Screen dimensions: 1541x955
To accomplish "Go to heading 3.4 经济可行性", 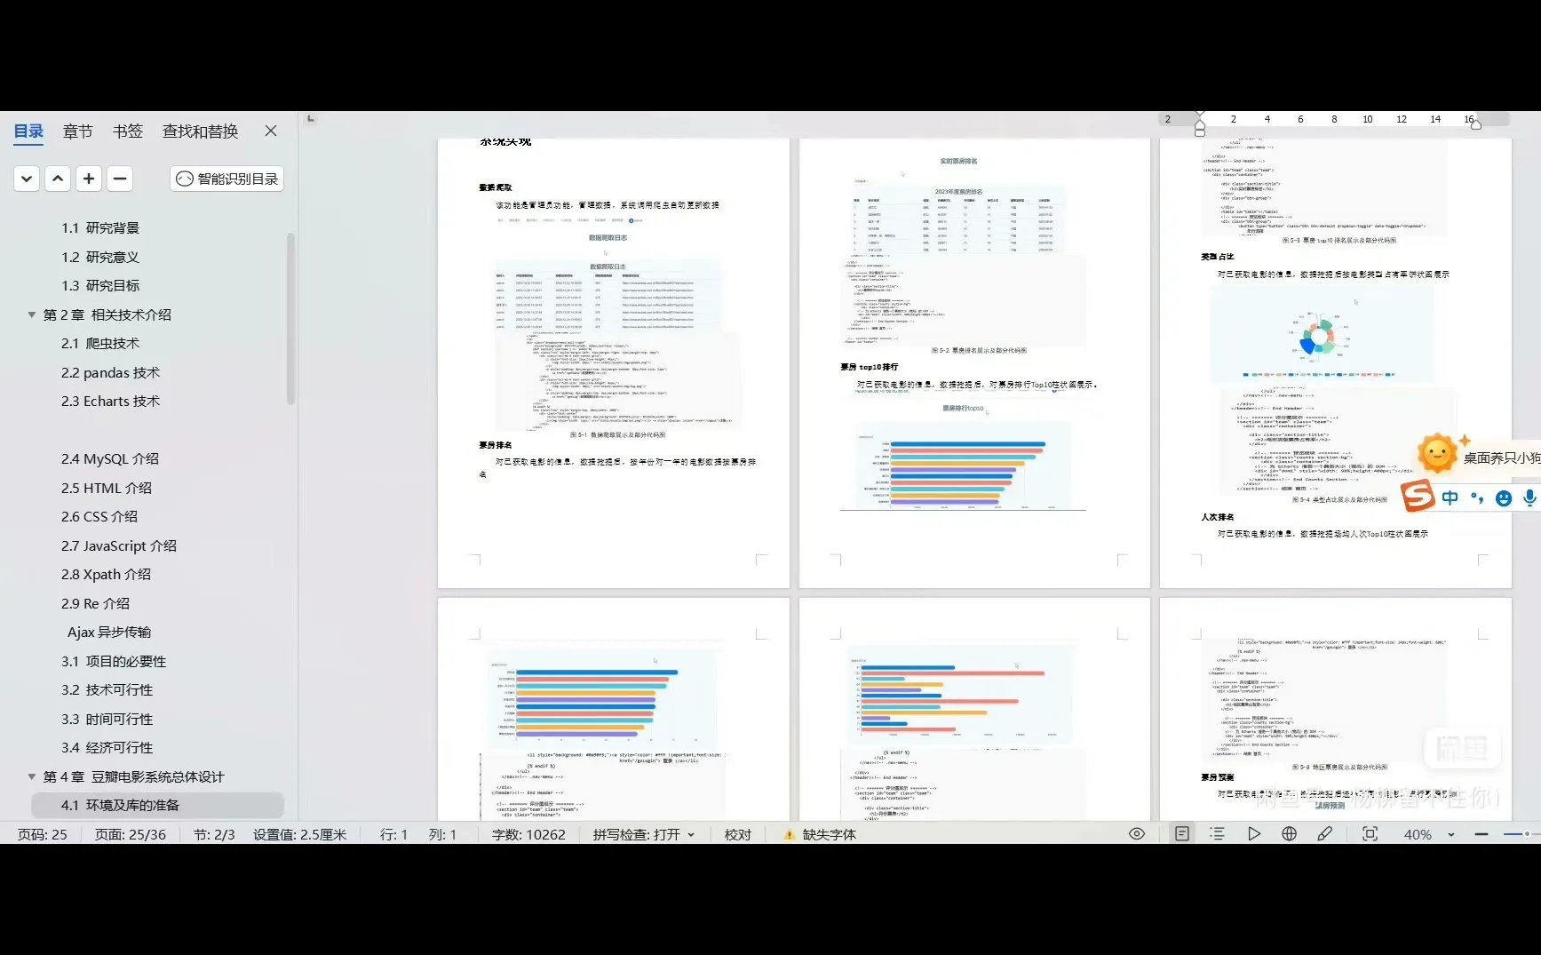I will pyautogui.click(x=107, y=748).
